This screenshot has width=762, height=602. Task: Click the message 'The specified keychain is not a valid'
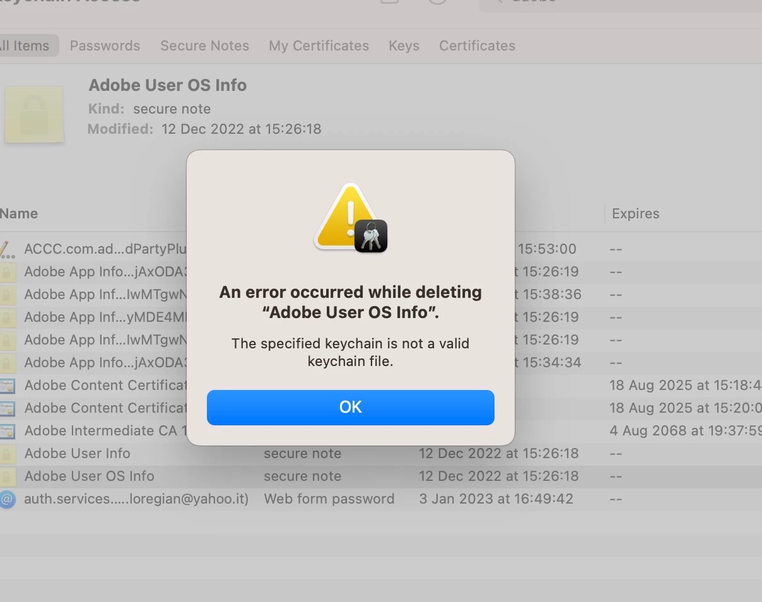[350, 343]
